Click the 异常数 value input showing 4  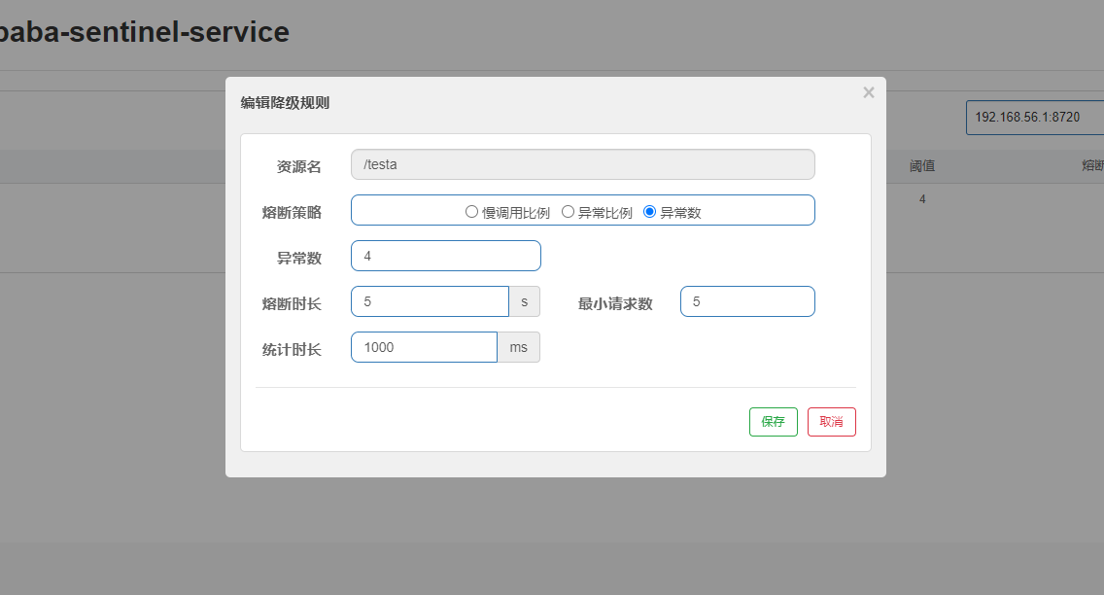pos(445,255)
